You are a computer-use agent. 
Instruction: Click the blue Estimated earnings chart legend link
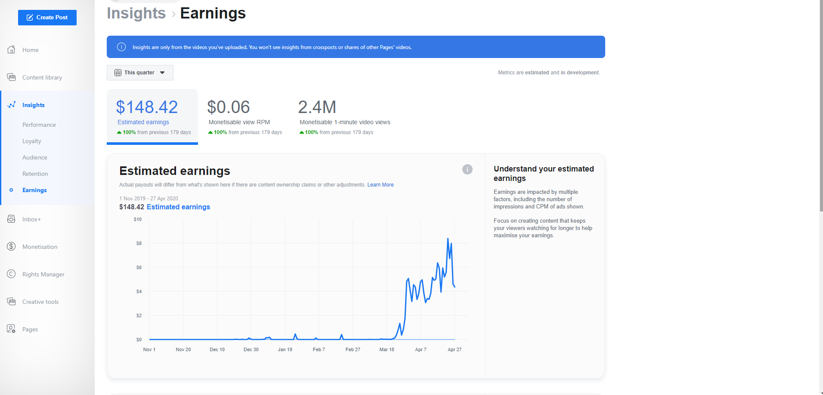179,207
